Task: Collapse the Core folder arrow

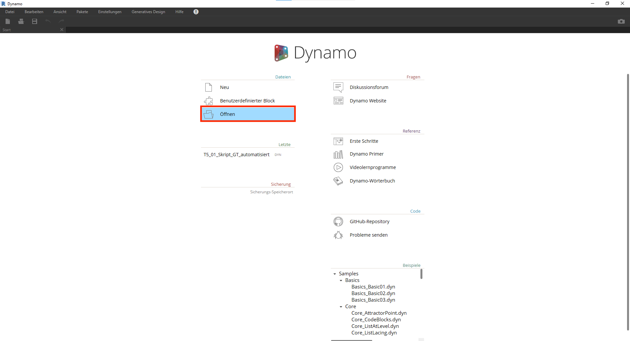Action: [x=341, y=307]
